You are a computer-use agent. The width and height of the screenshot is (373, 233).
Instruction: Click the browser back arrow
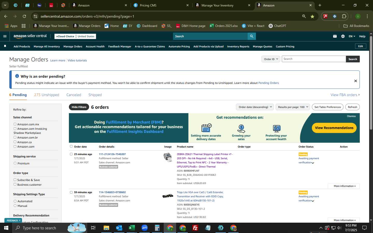pyautogui.click(x=6, y=16)
